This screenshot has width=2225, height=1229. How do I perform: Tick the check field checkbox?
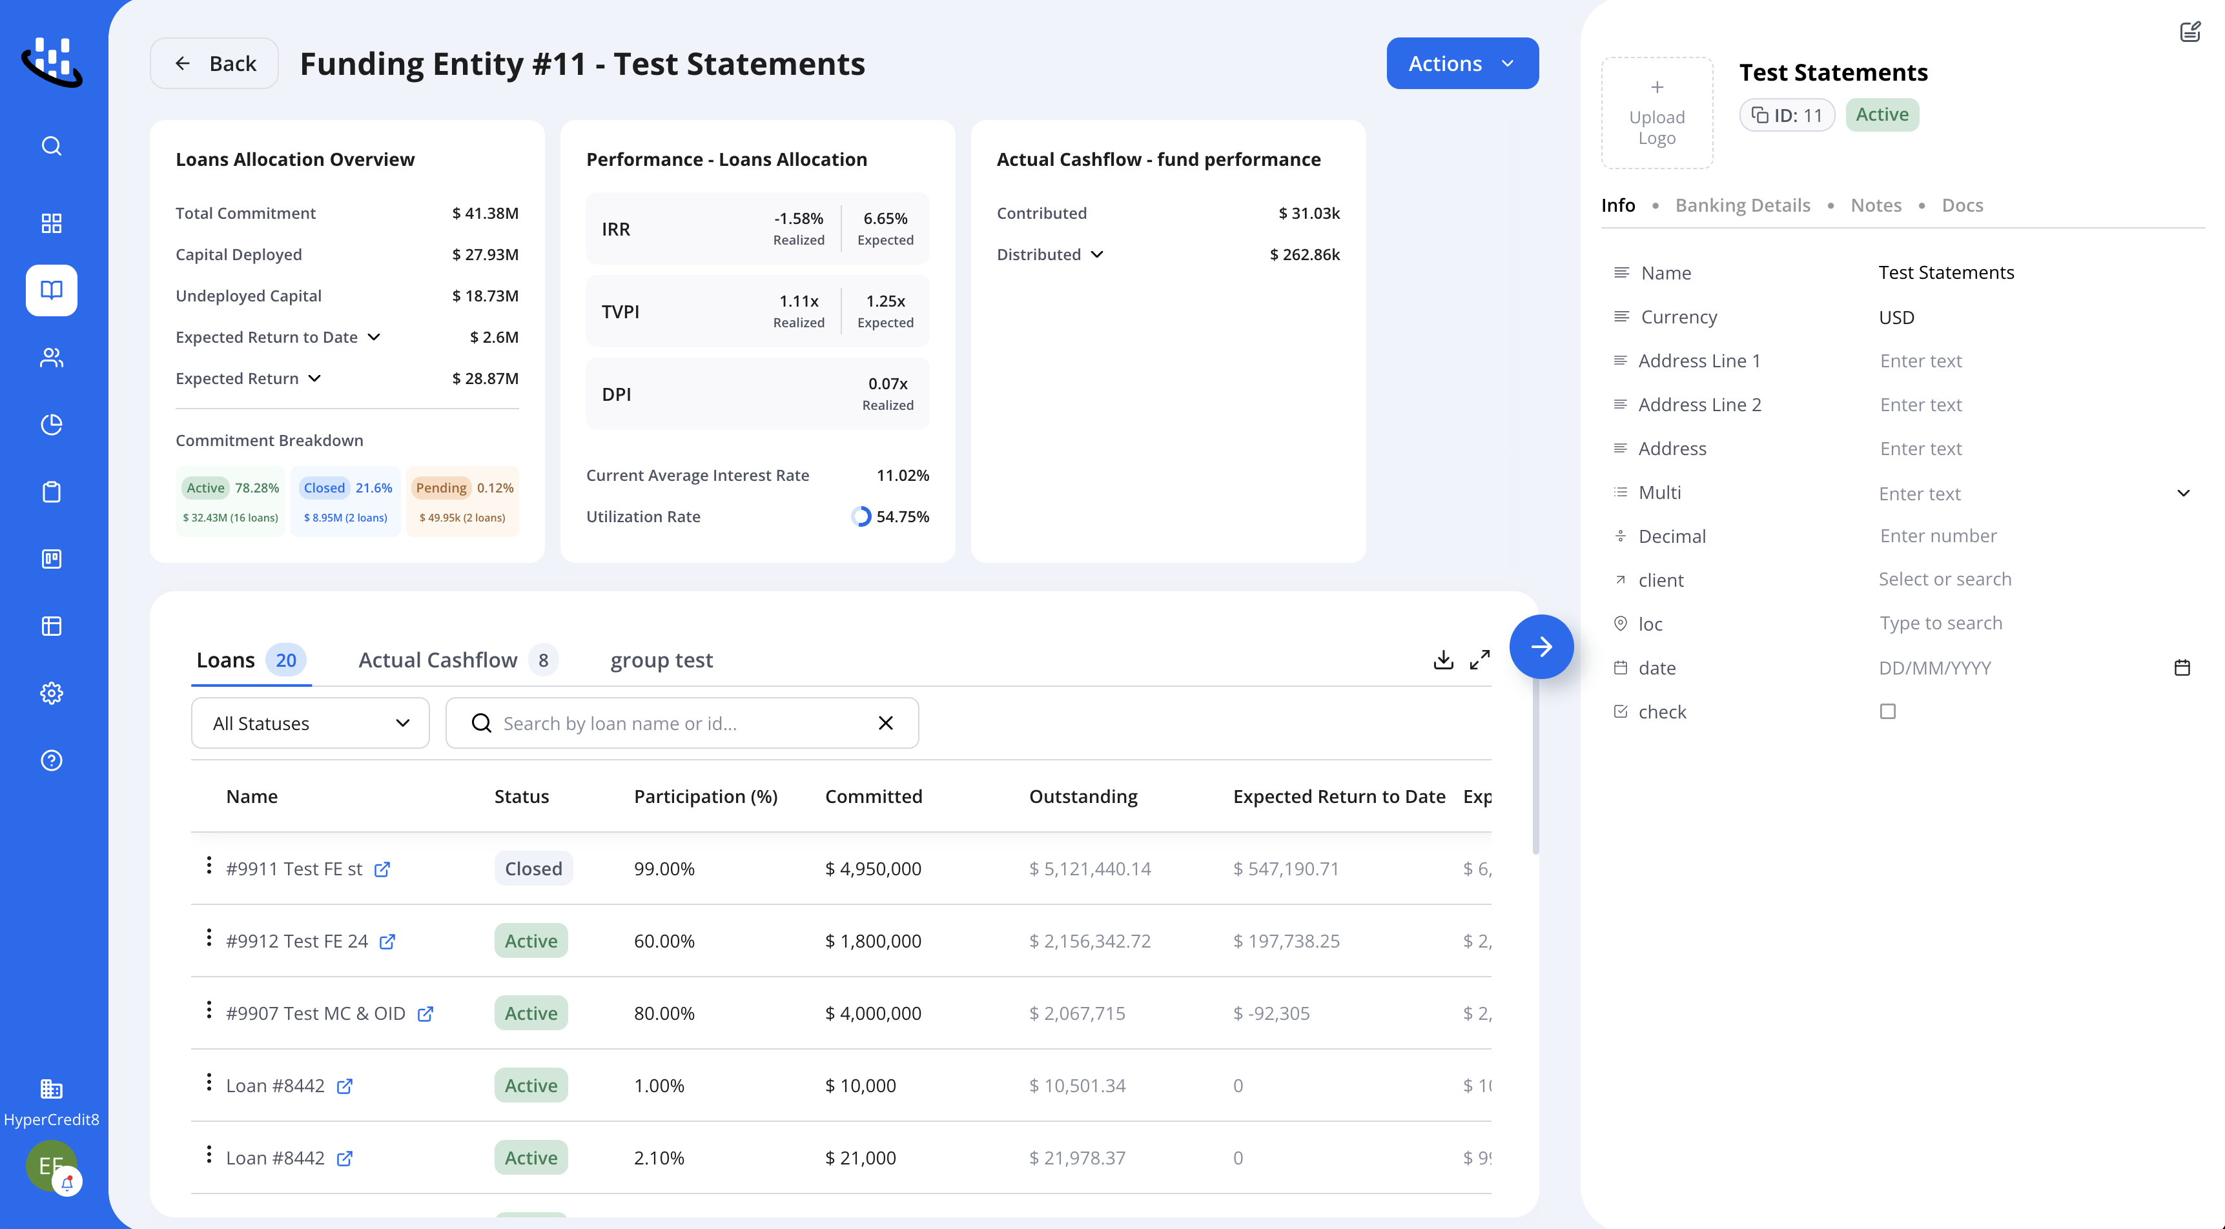[1887, 712]
